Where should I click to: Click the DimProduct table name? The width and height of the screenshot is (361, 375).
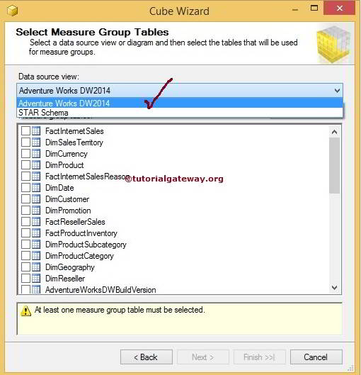[64, 165]
